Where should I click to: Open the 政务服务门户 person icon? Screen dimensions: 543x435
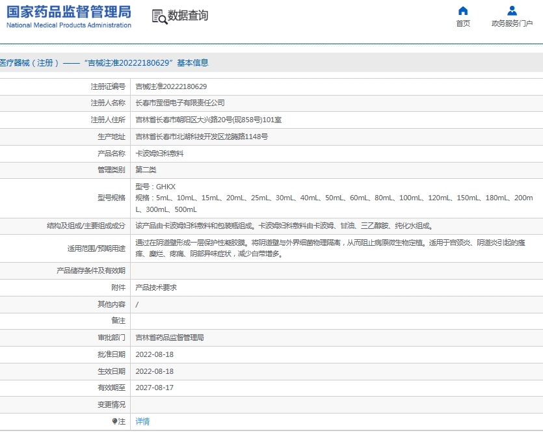click(x=512, y=11)
